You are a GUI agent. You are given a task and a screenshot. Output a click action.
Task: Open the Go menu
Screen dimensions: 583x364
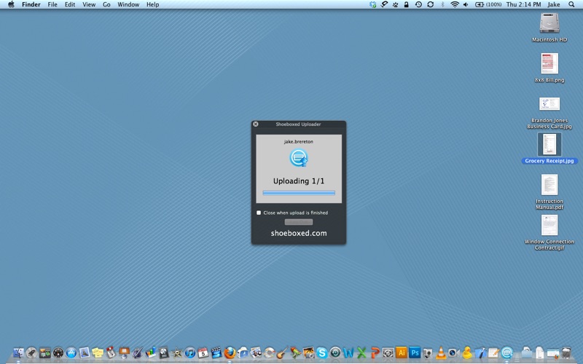click(106, 4)
